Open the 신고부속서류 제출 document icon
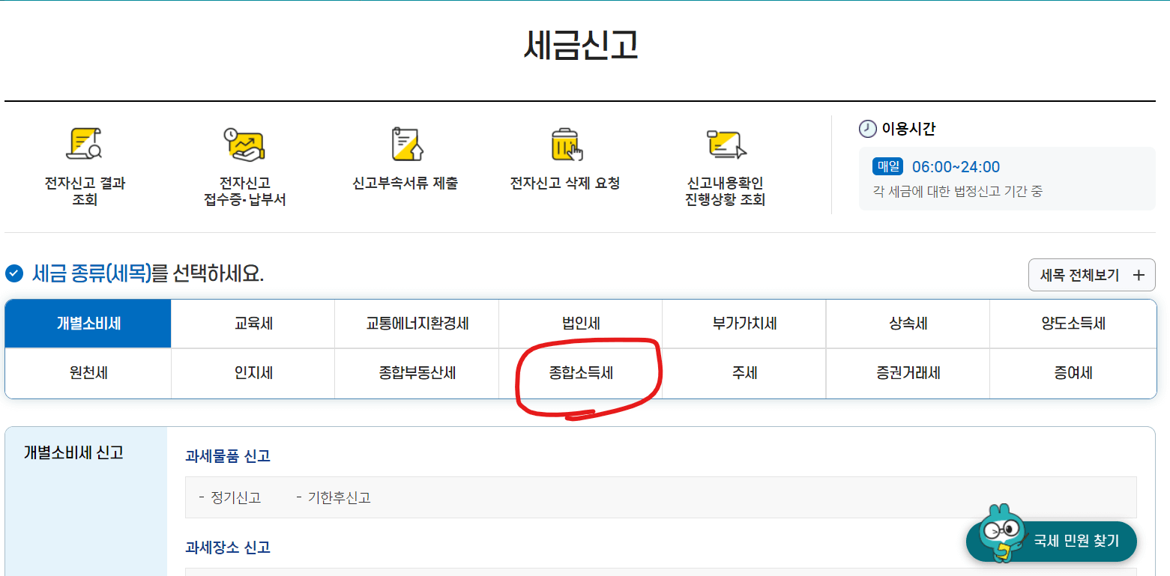Viewport: 1170px width, 576px height. click(x=406, y=144)
